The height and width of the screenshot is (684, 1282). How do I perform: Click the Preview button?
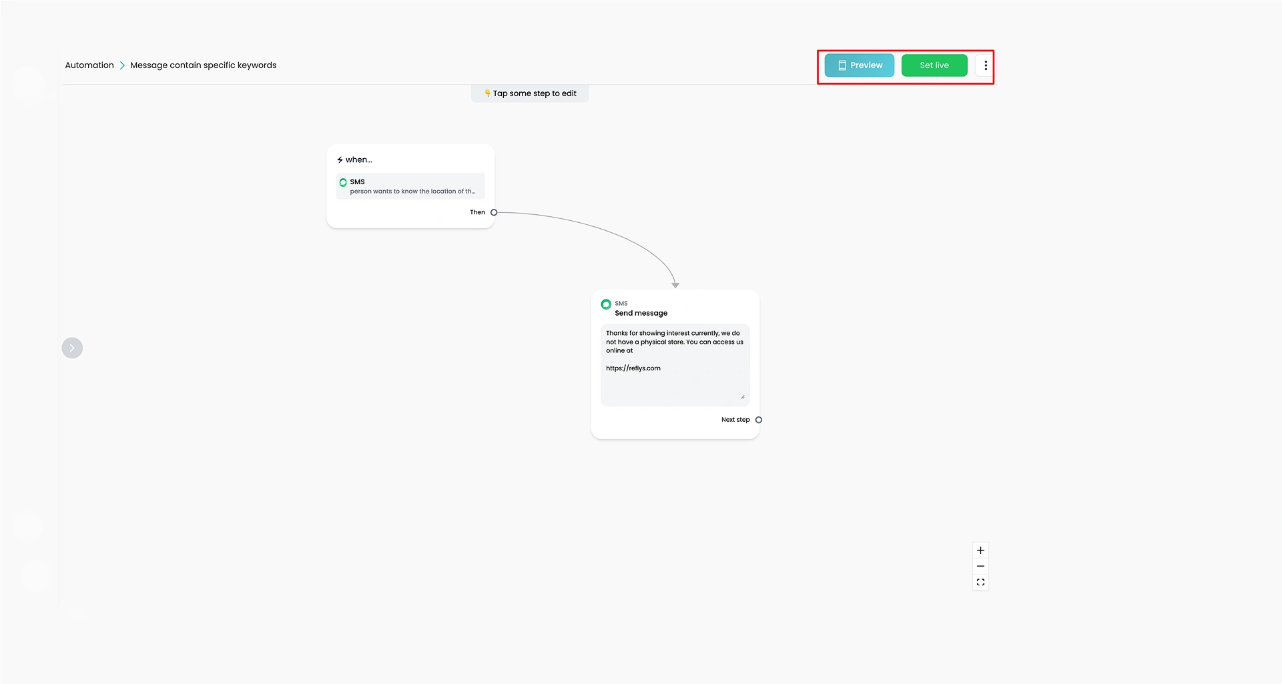point(859,65)
